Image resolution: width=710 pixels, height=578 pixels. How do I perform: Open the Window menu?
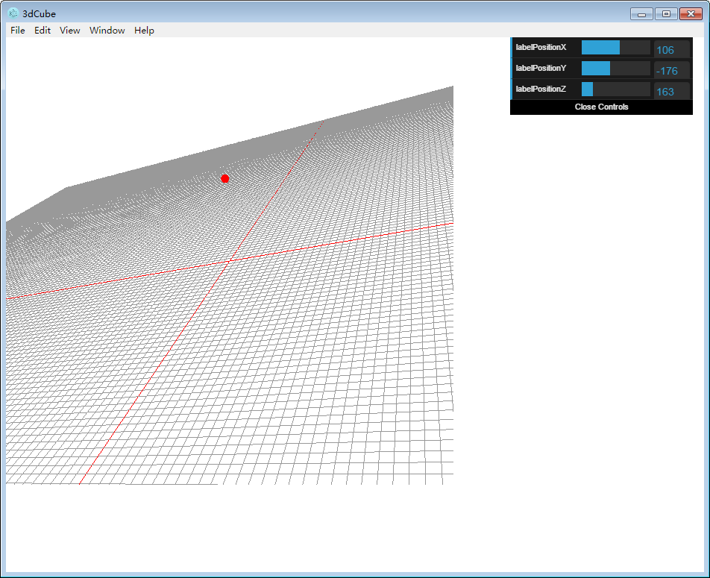[x=107, y=31]
